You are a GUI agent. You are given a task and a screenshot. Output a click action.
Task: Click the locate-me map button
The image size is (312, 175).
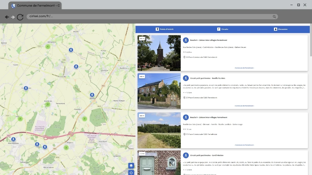pos(131,173)
